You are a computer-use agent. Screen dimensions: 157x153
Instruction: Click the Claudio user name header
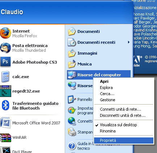tap(12, 12)
